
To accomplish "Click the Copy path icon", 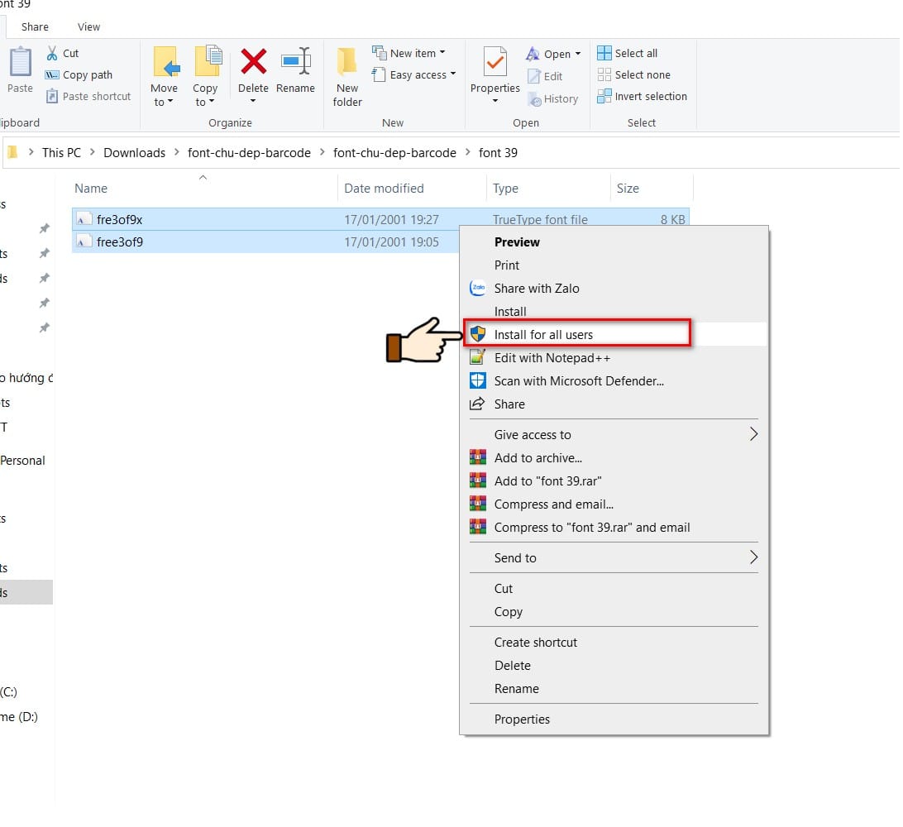I will (x=52, y=75).
